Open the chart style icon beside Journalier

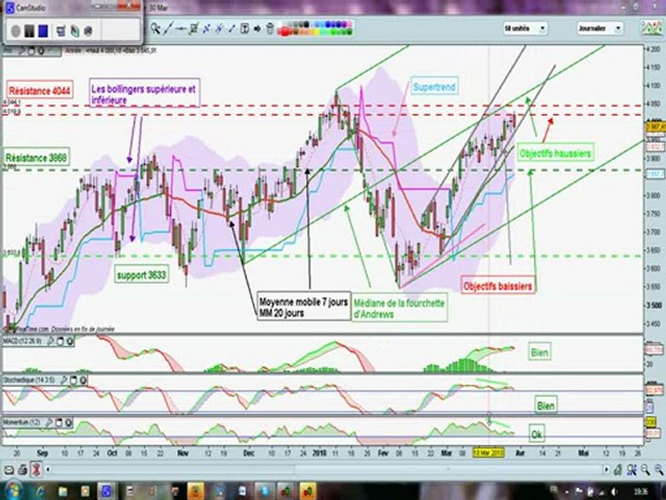pos(651,28)
